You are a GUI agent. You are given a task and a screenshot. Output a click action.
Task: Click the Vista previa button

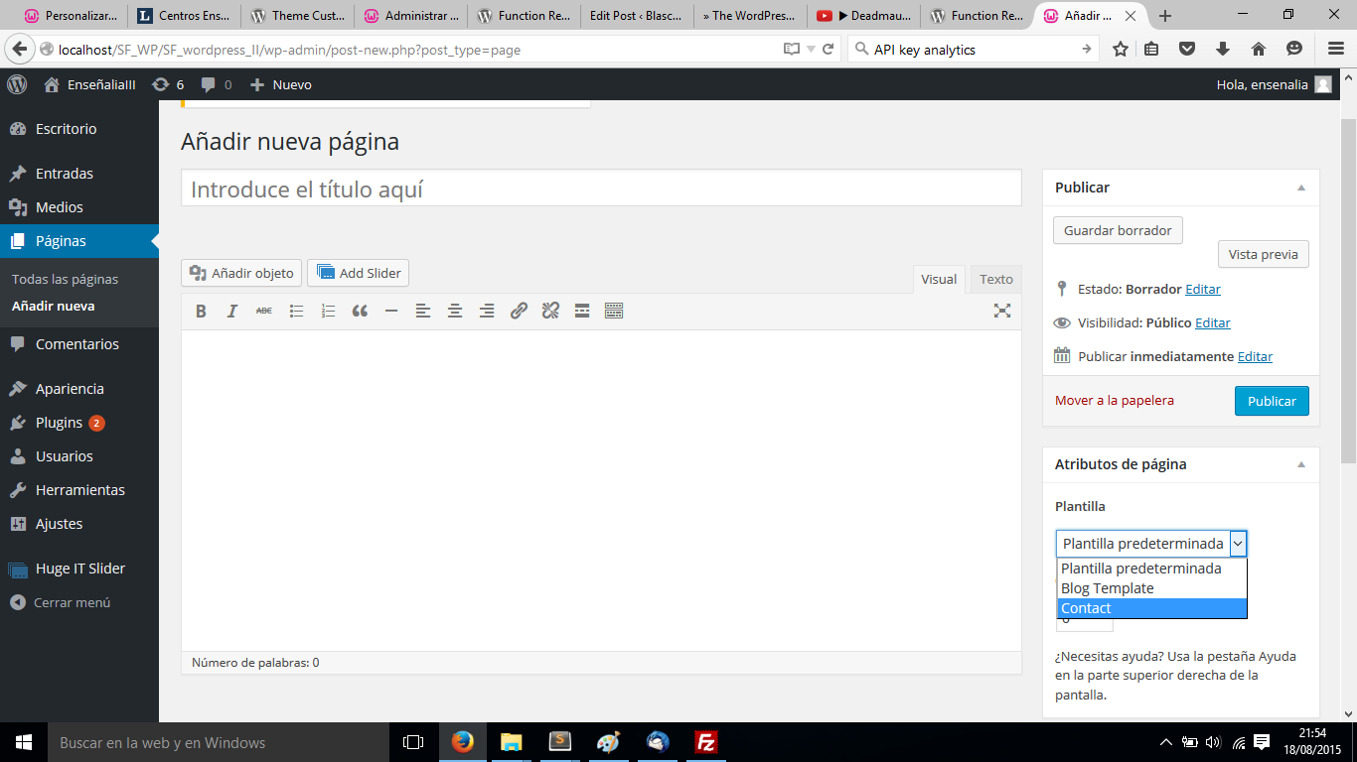click(1263, 254)
